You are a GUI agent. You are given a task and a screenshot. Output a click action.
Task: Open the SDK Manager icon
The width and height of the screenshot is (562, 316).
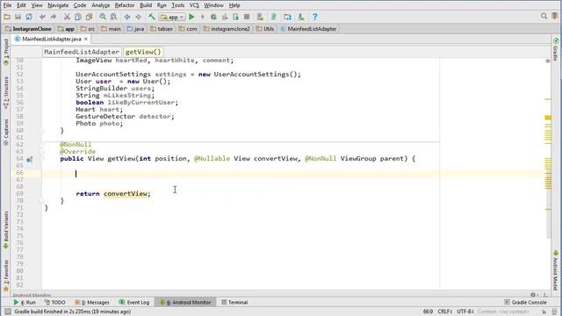tap(301, 17)
